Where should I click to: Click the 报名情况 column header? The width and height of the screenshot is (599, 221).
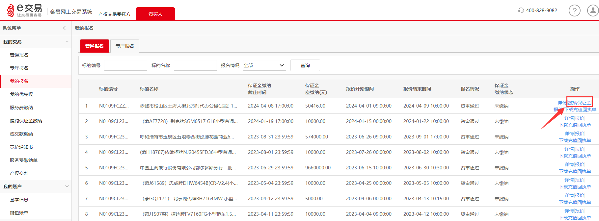click(x=470, y=89)
